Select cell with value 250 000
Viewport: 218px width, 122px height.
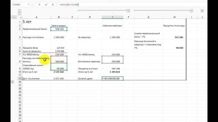[112, 60]
